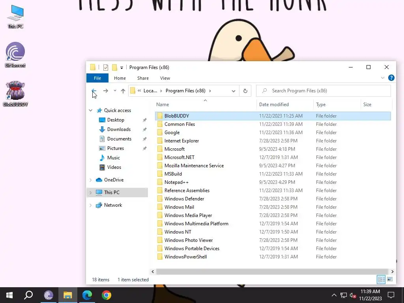
Task: Select the BlobBUDDY folder
Action: pos(273,116)
